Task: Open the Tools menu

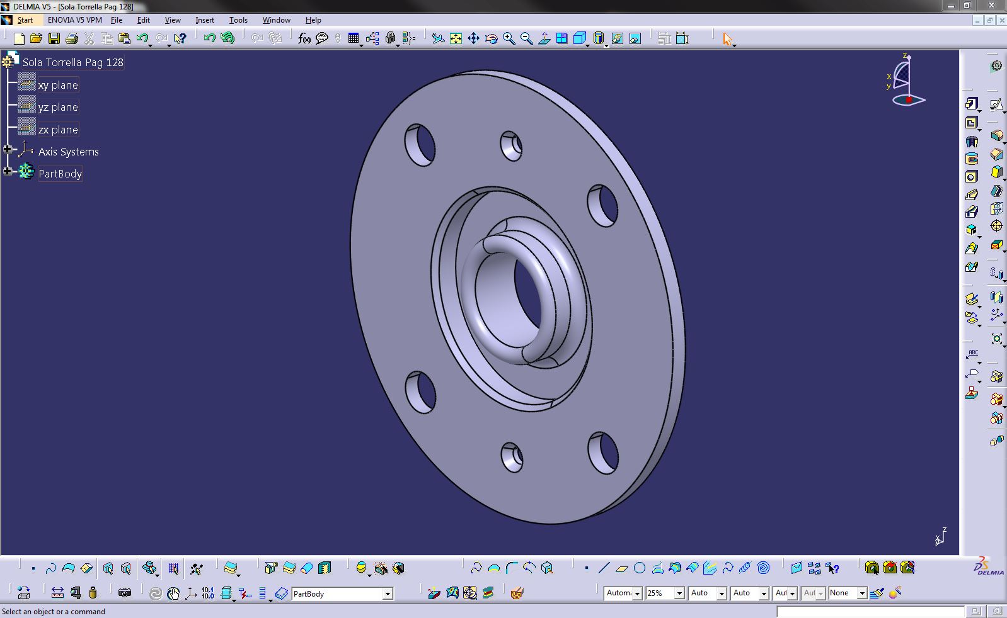Action: 238,20
